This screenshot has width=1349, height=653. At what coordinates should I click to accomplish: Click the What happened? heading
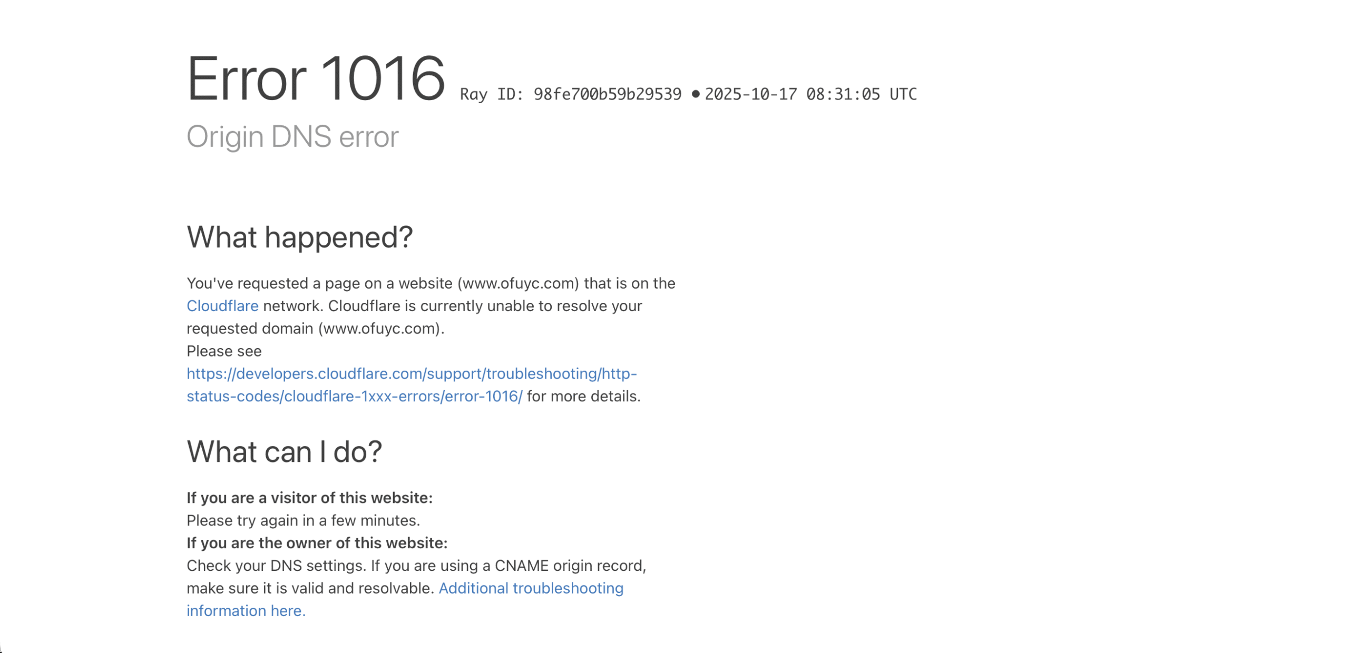click(x=300, y=237)
